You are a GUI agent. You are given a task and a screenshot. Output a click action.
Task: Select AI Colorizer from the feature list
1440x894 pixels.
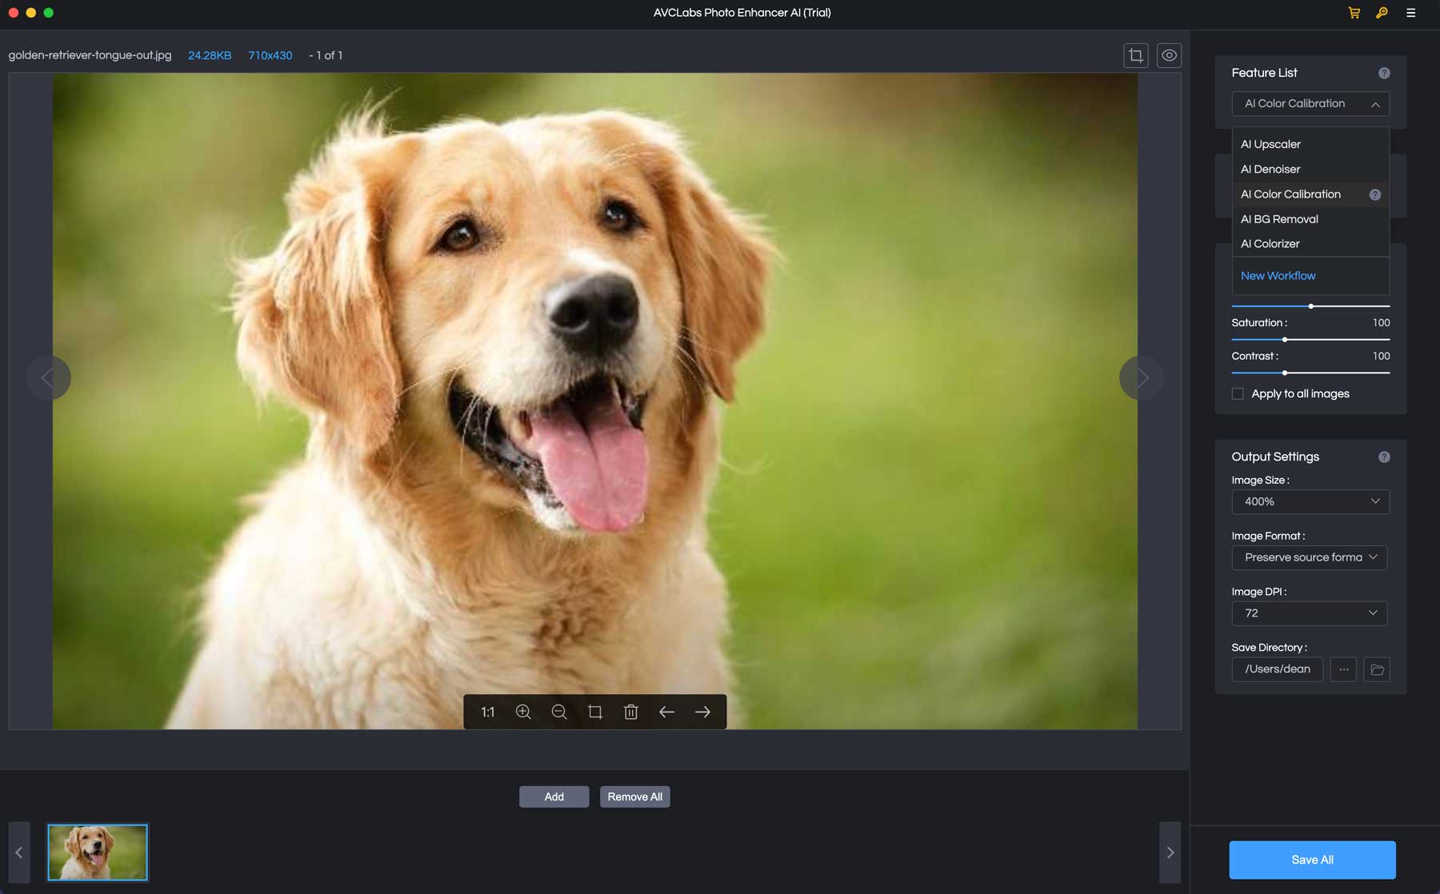1270,243
